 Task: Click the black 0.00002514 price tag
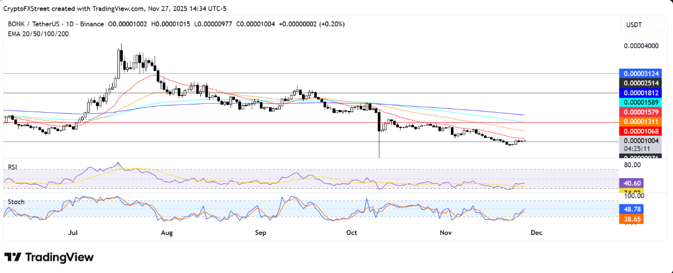[x=641, y=83]
